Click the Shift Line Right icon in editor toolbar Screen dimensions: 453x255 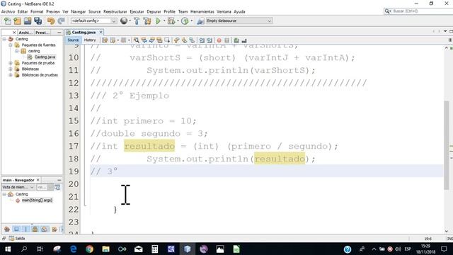click(x=210, y=40)
